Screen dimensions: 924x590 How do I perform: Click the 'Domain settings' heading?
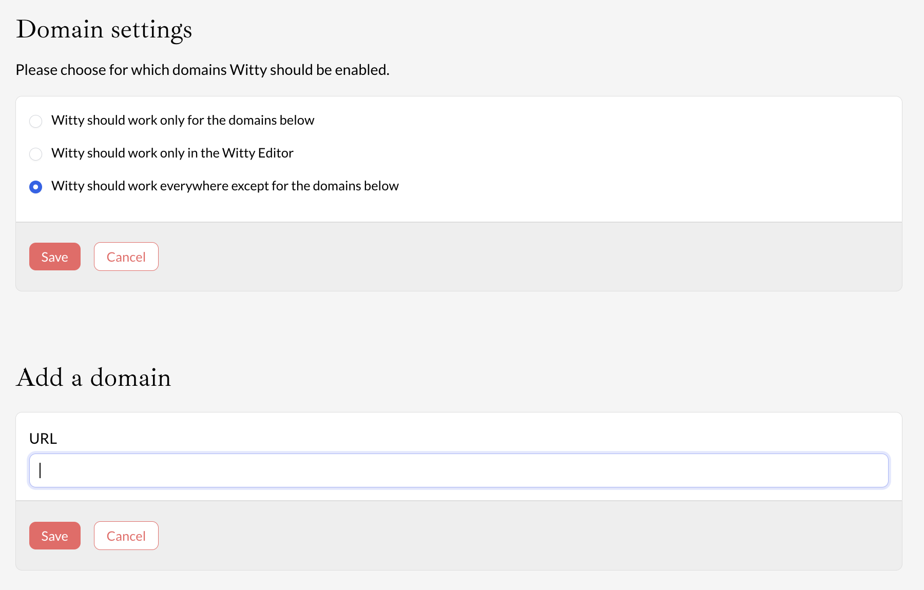(104, 29)
